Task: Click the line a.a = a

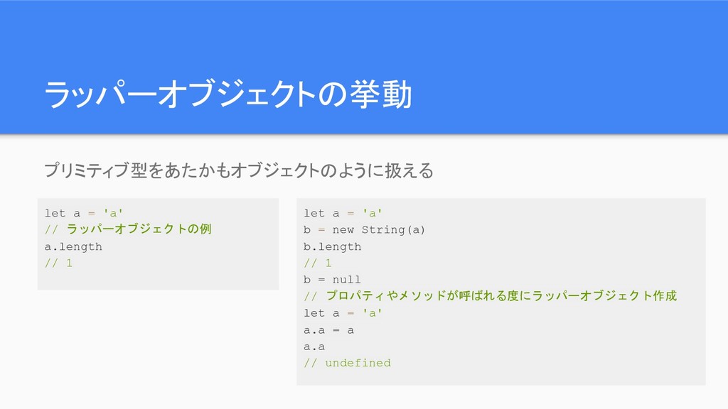Action: (328, 330)
